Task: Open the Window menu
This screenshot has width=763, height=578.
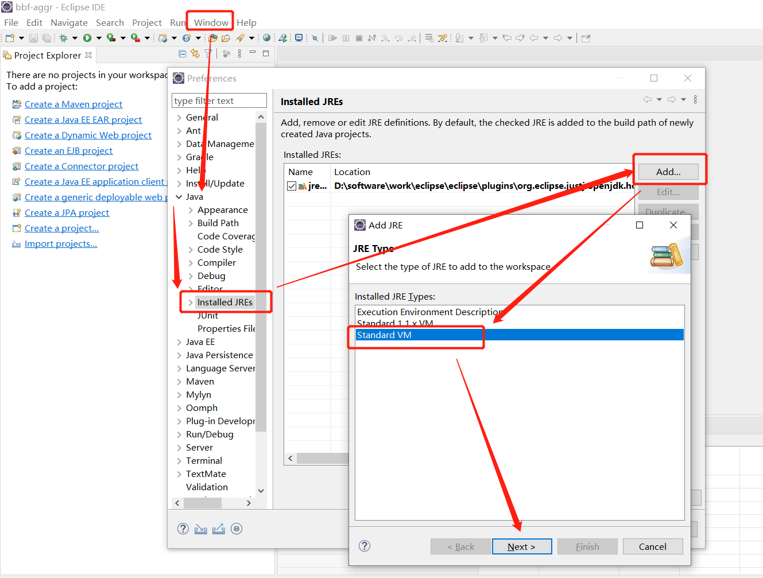Action: pos(211,22)
